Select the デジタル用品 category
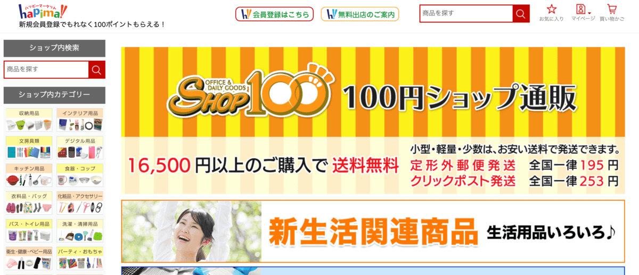This screenshot has height=275, width=639. 80,148
